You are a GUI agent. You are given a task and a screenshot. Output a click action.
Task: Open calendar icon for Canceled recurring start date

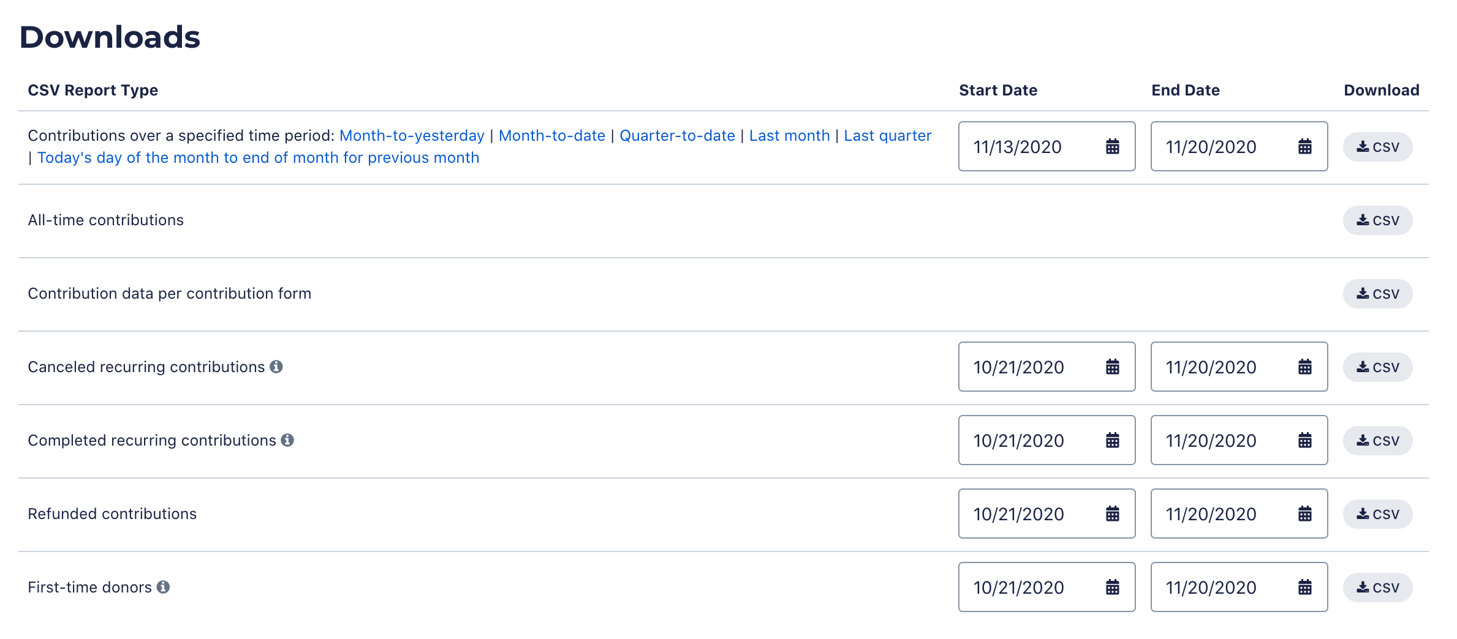coord(1112,367)
